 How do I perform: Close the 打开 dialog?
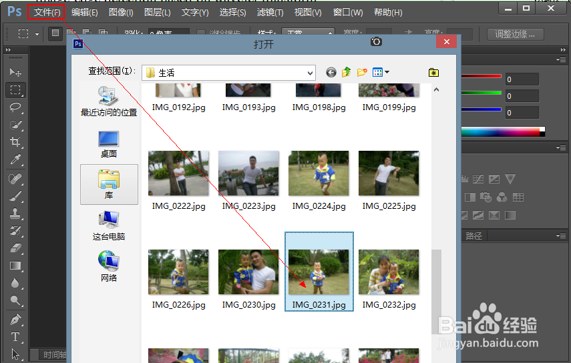[447, 42]
